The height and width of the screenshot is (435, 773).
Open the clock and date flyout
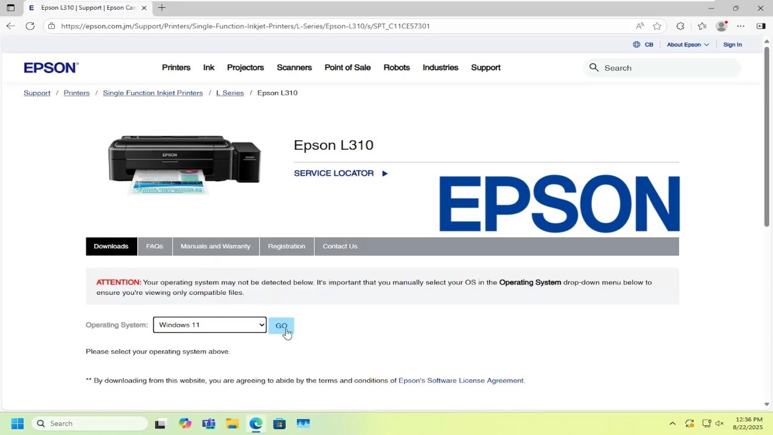click(x=748, y=424)
